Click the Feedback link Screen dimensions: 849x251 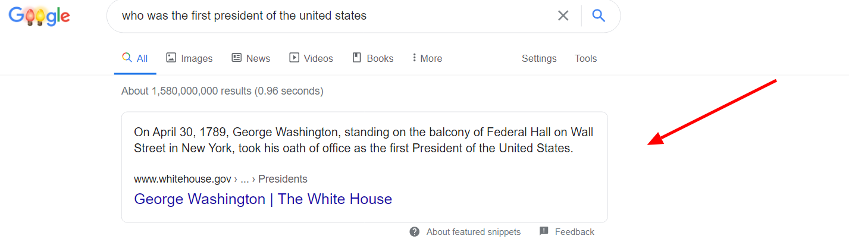(574, 232)
